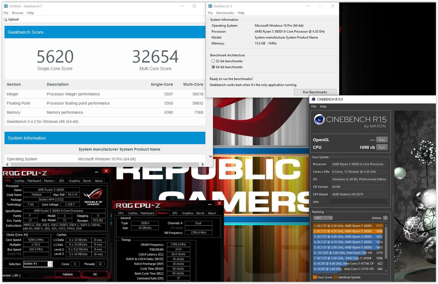The height and width of the screenshot is (284, 438).
Task: Switch to CPU tab in right CPU-Z
Action: pyautogui.click(x=121, y=213)
